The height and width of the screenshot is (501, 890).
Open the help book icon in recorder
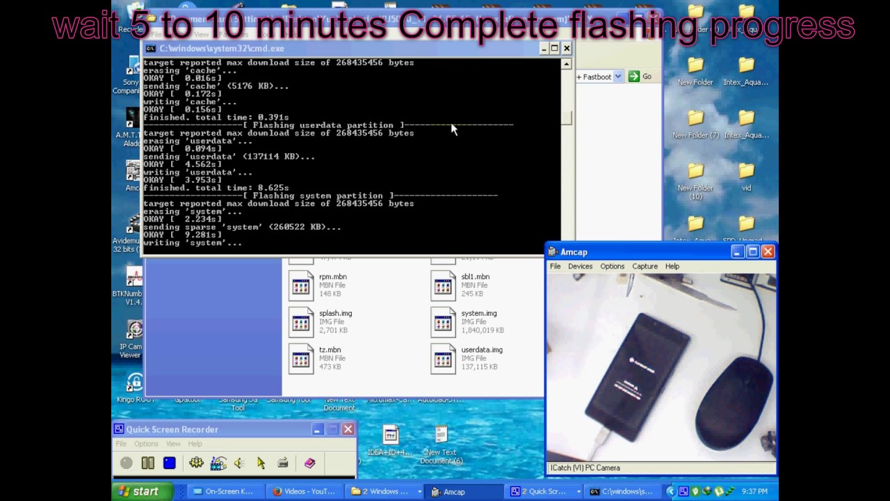point(310,463)
